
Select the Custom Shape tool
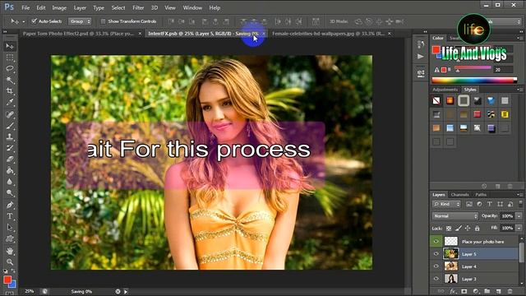tap(10, 239)
